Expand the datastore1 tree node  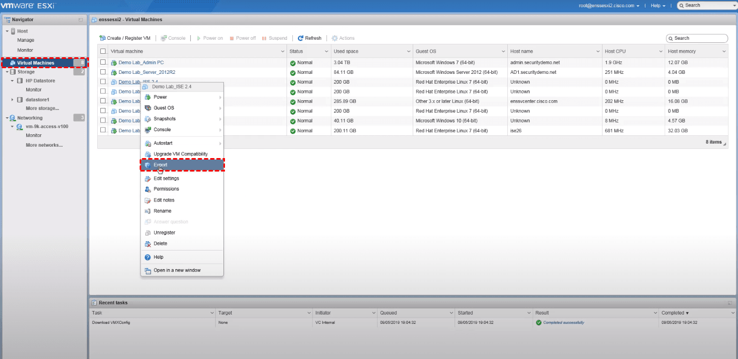coord(12,100)
